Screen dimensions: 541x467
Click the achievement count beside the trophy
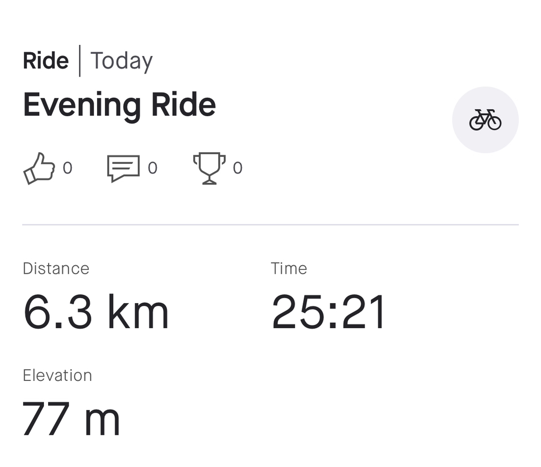coord(238,168)
